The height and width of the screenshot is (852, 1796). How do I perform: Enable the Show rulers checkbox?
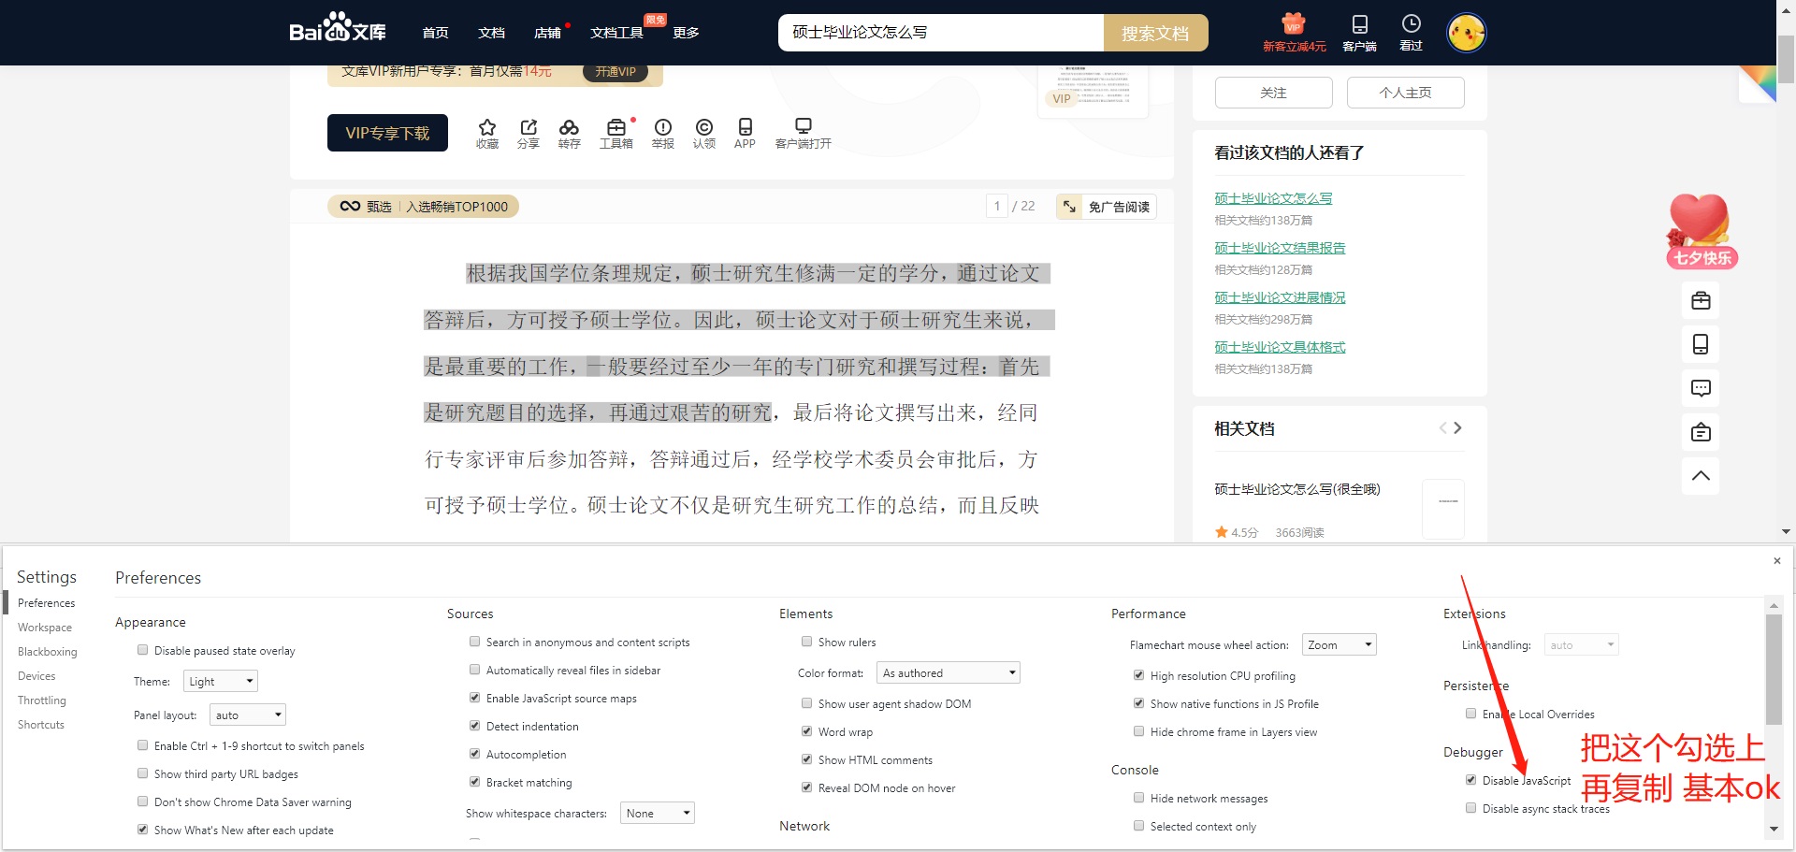(806, 642)
